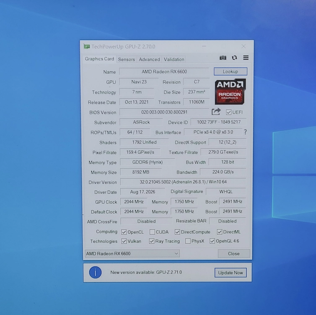Click the Default Clock row Boost 2491 MHz
Screen dimensions: 316x315
pos(232,211)
